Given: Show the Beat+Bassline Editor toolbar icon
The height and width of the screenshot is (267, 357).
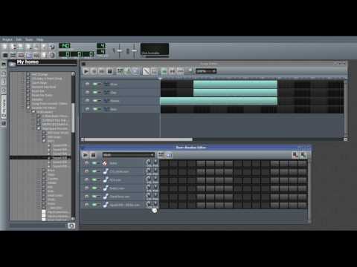Looking at the screenshot, I should pos(13,55).
